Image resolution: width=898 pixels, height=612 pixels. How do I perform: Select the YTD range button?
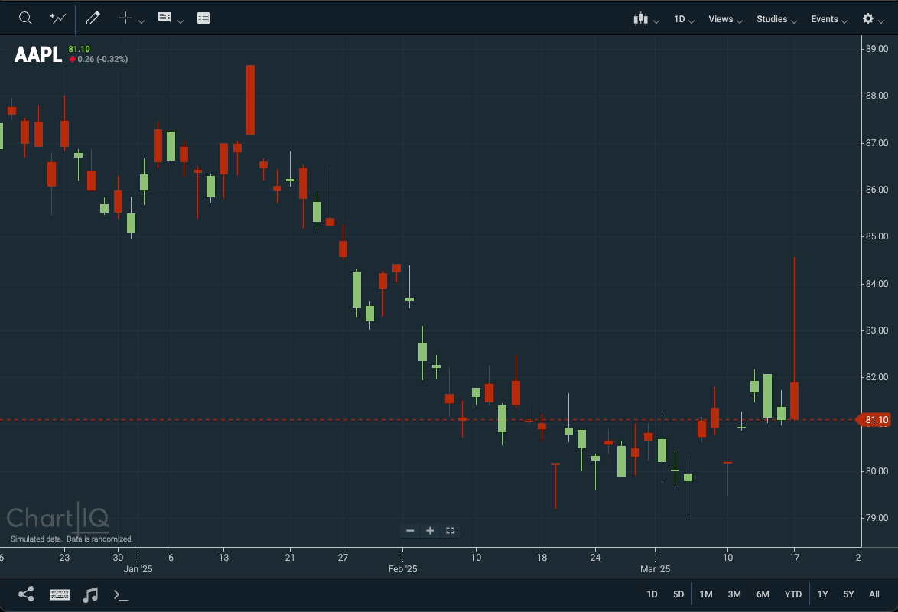click(792, 594)
